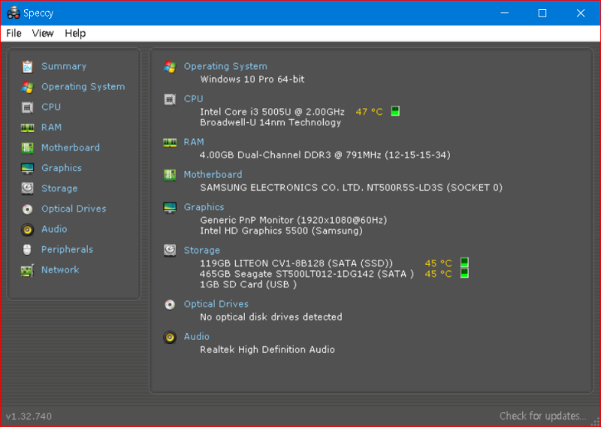This screenshot has width=601, height=427.
Task: Click the RAM stick icon in sidebar
Action: point(27,128)
